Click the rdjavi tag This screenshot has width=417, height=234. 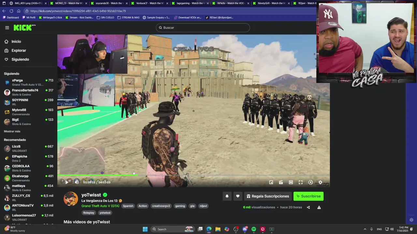click(203, 206)
